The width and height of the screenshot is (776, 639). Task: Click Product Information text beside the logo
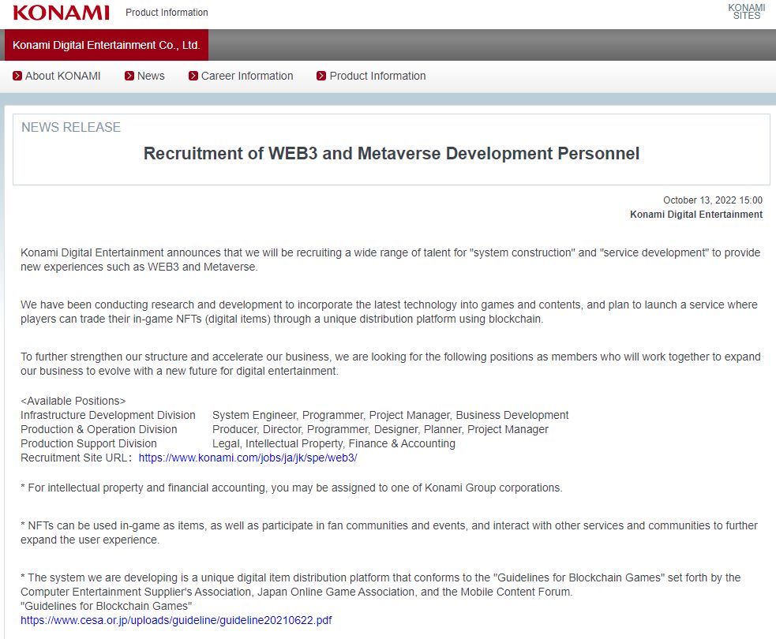point(167,13)
